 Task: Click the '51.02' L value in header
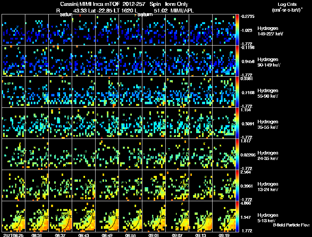tap(160, 11)
